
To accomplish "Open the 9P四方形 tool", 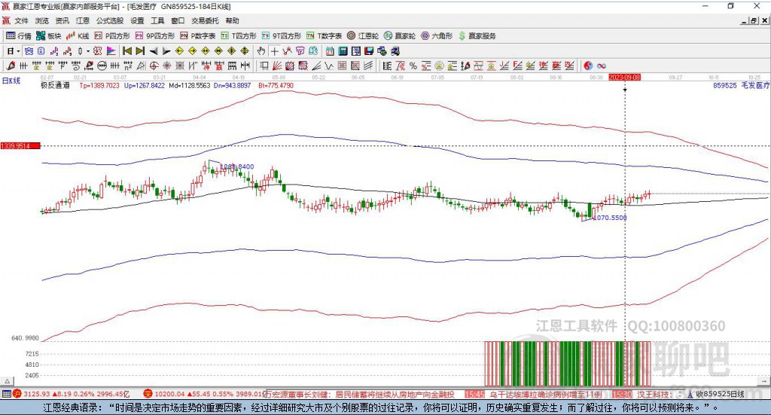I will (155, 36).
